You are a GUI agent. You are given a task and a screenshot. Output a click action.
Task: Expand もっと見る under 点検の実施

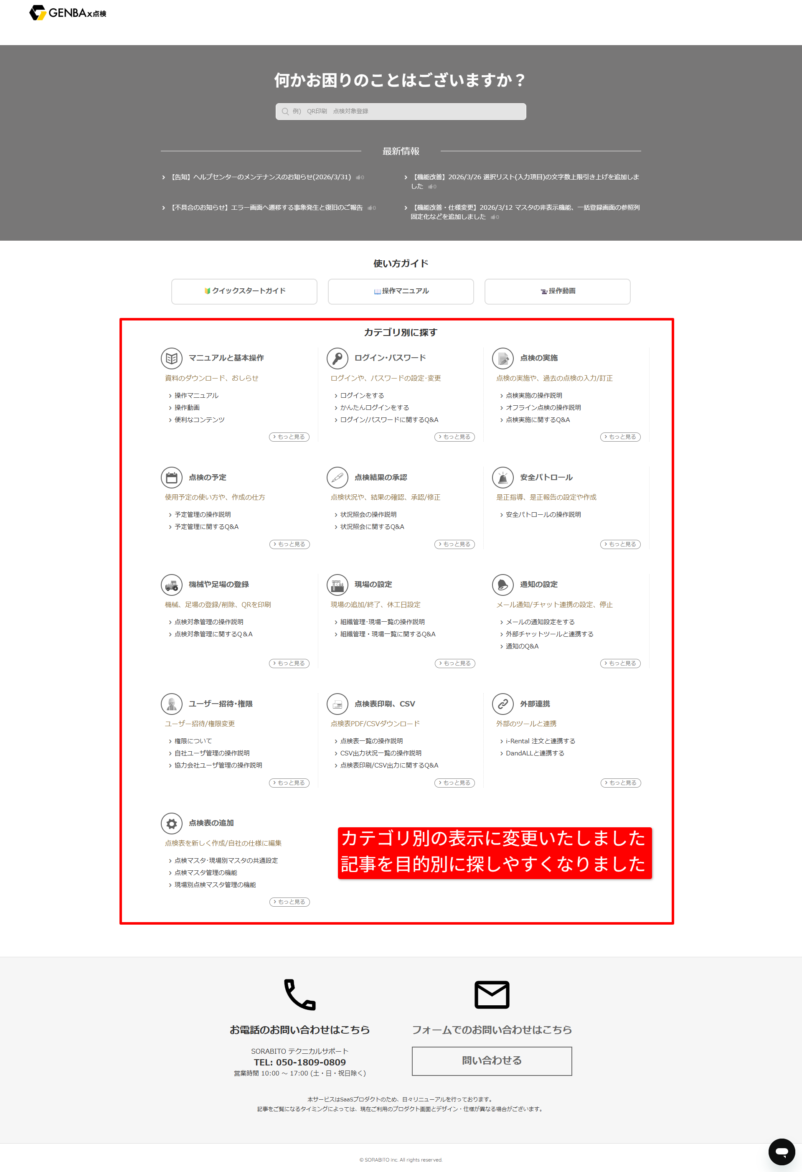pos(620,437)
